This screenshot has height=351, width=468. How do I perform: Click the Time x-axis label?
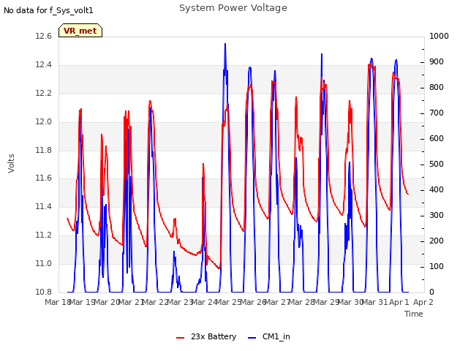(414, 314)
